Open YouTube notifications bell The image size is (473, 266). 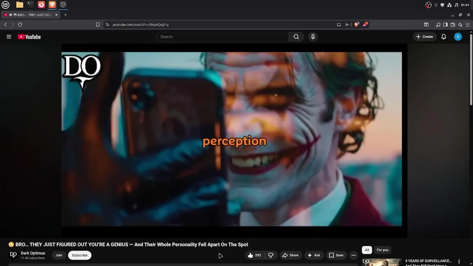click(x=444, y=37)
